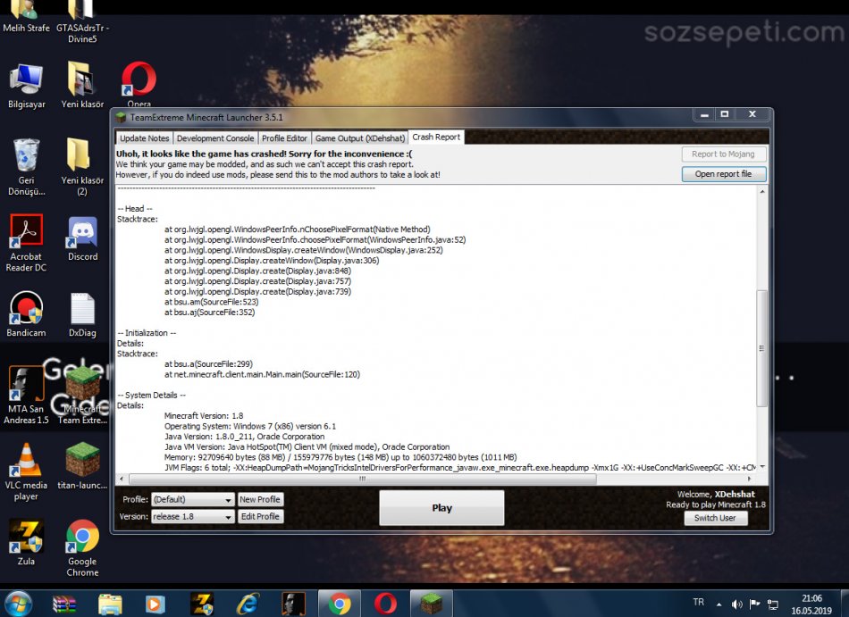This screenshot has height=617, width=849.
Task: Switch to Chrome in the taskbar
Action: point(340,604)
